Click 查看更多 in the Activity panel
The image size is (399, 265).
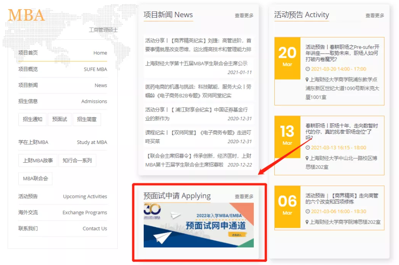pyautogui.click(x=374, y=16)
